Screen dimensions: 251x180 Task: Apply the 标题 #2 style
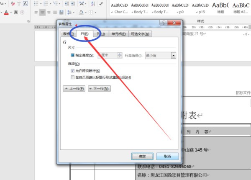(241, 8)
